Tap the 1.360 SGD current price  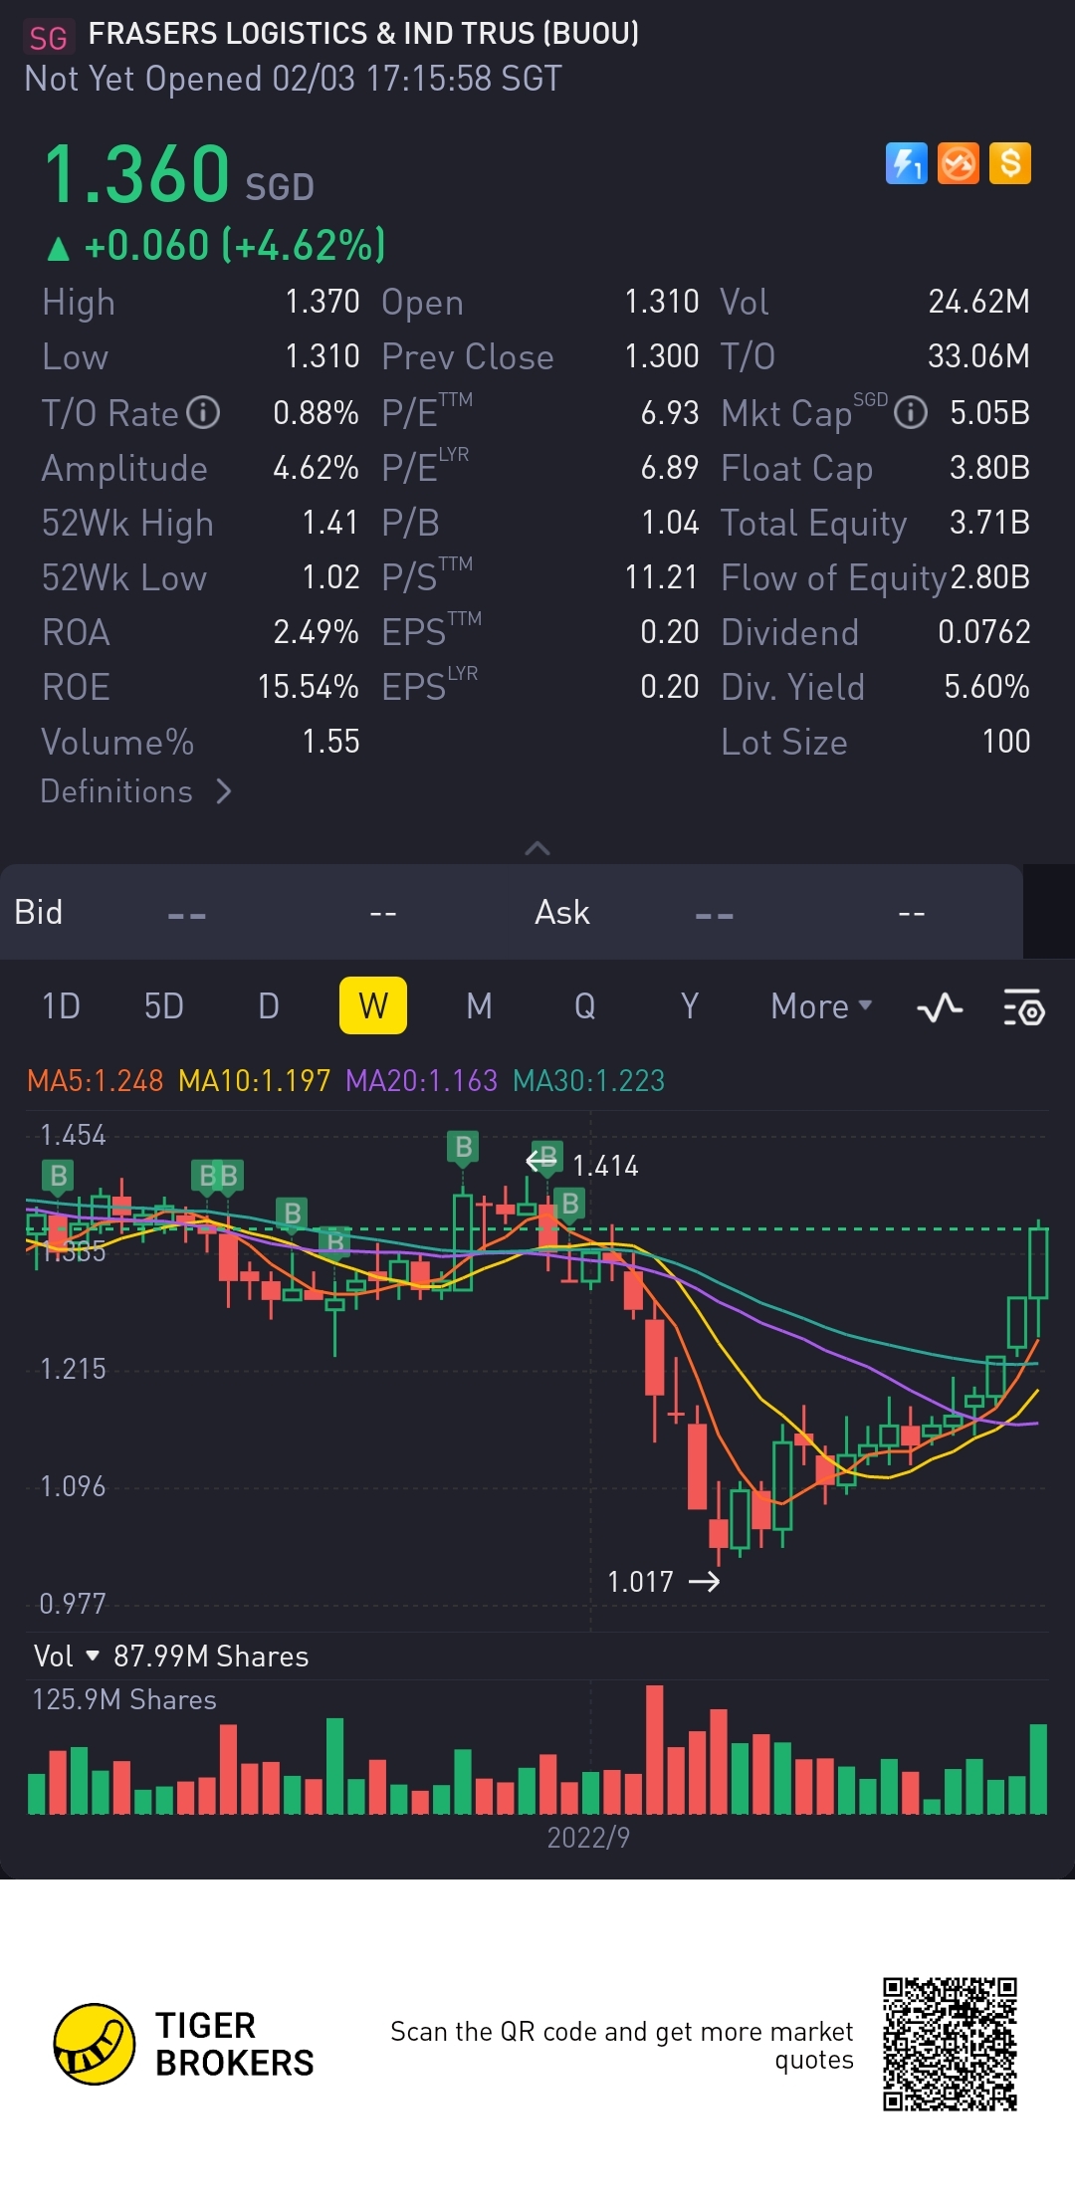(179, 175)
